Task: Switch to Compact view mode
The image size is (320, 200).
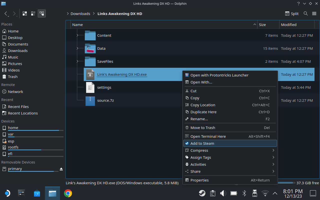Action: 33,14
